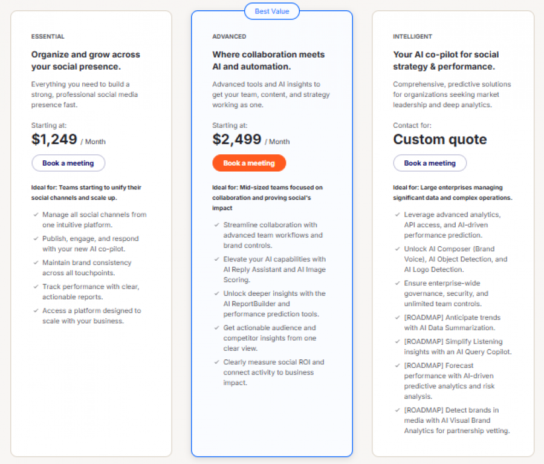Image resolution: width=544 pixels, height=464 pixels.
Task: Click checkmark beside "Maintain brand consistency" feature
Action: click(34, 263)
